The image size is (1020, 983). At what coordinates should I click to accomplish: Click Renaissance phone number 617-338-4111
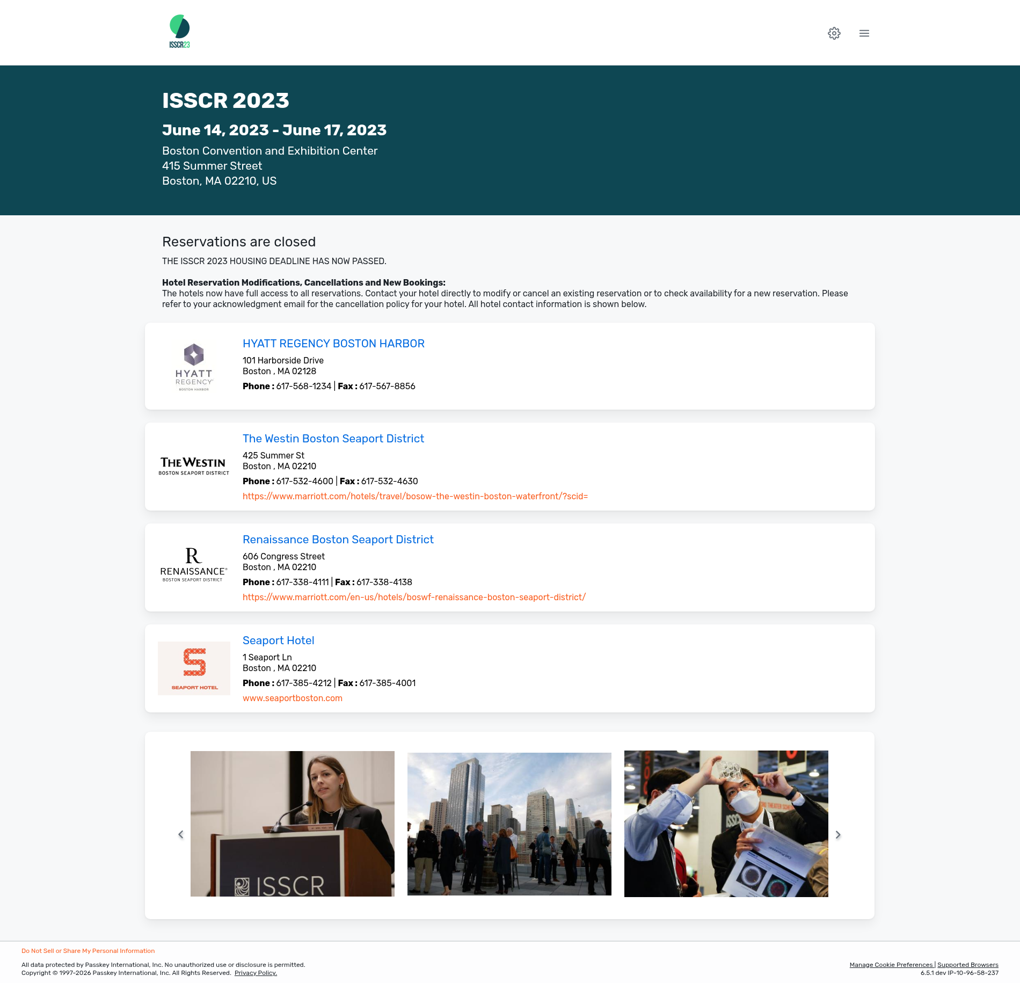(x=302, y=582)
